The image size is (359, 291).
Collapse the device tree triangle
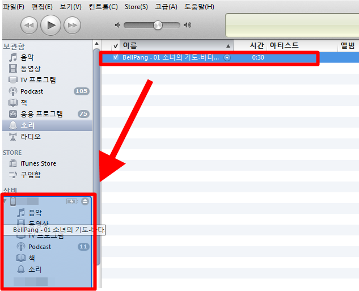coord(5,201)
